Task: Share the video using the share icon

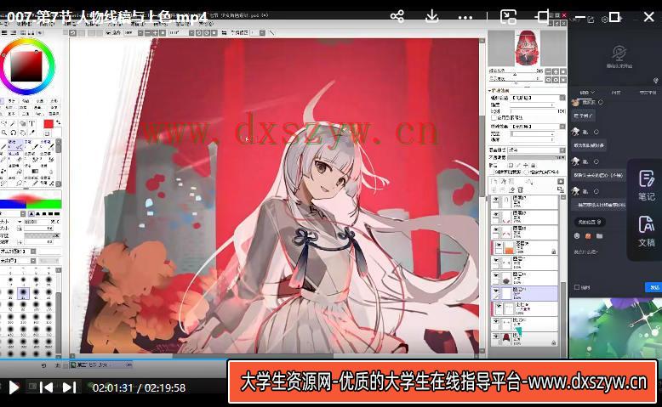Action: click(397, 16)
